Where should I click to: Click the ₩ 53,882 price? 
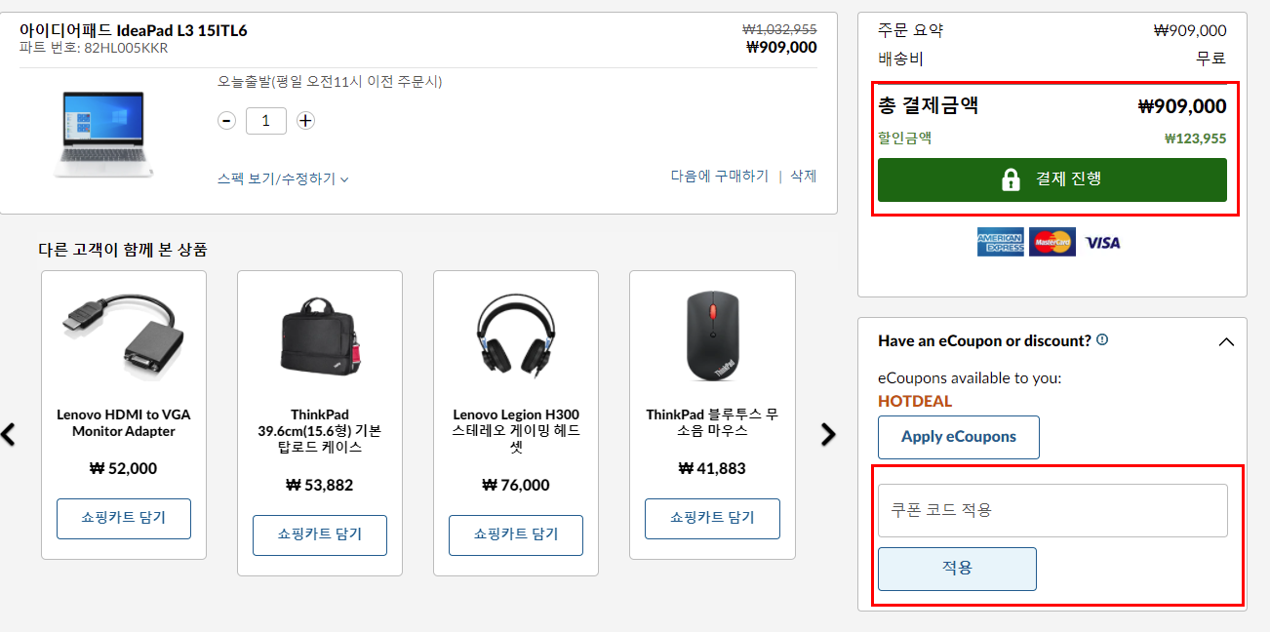point(320,485)
